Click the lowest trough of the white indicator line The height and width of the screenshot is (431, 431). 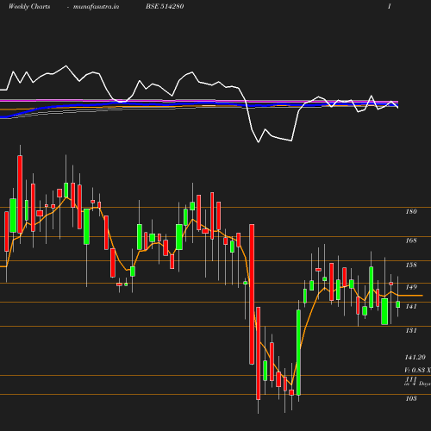coord(259,142)
